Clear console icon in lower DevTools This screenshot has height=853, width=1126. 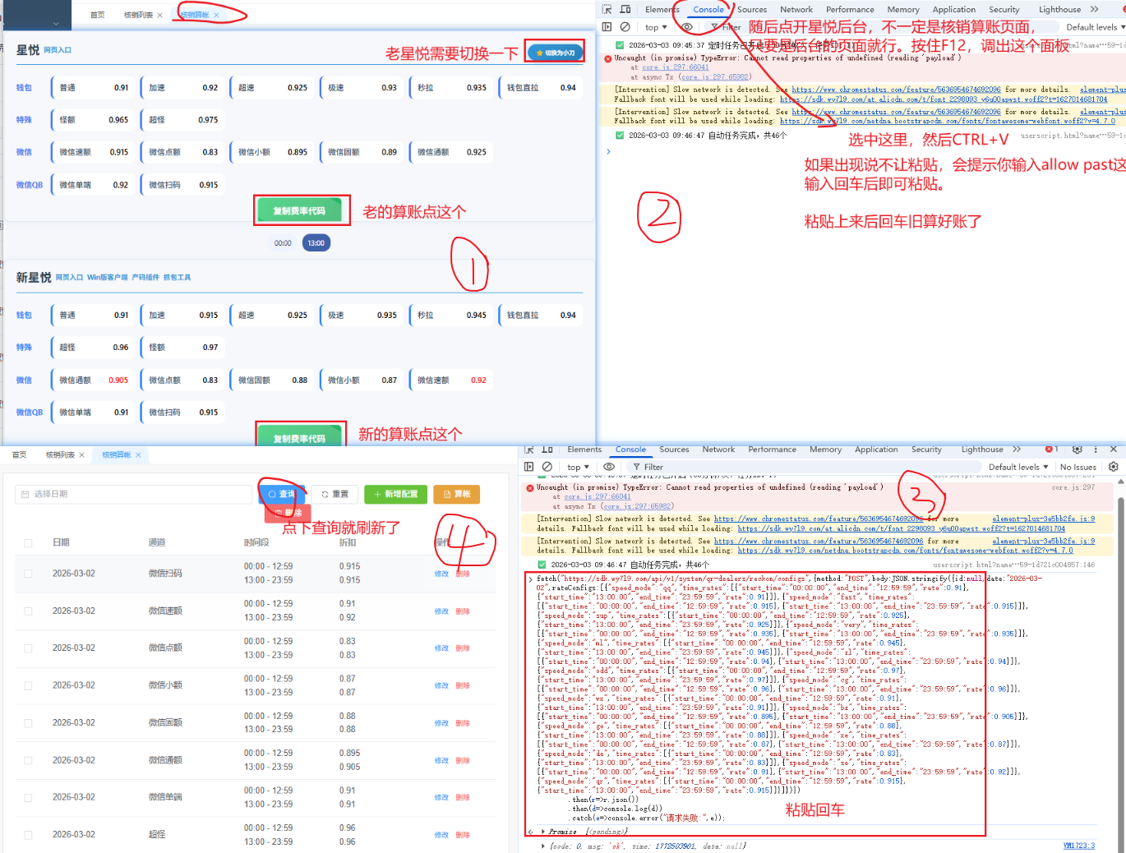[x=547, y=467]
